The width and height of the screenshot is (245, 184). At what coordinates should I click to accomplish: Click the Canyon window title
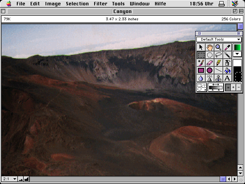(122, 11)
